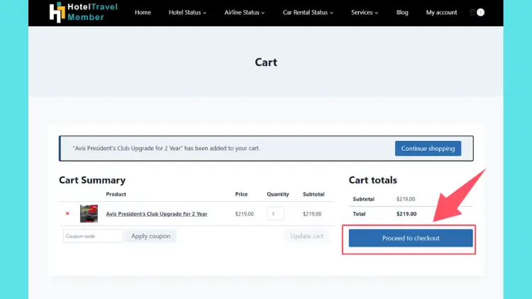Remove Avis President's Club item with red X
The image size is (532, 299).
pos(67,213)
